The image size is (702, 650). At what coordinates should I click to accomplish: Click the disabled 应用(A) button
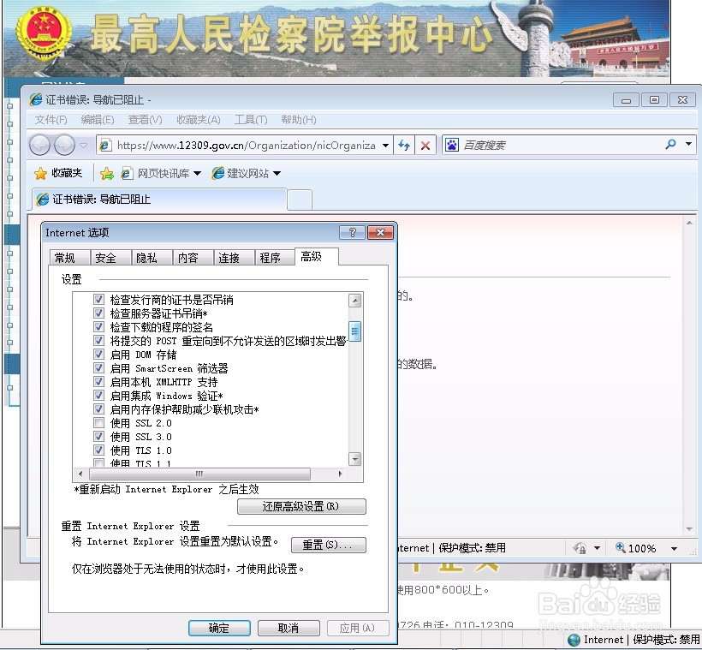(358, 628)
